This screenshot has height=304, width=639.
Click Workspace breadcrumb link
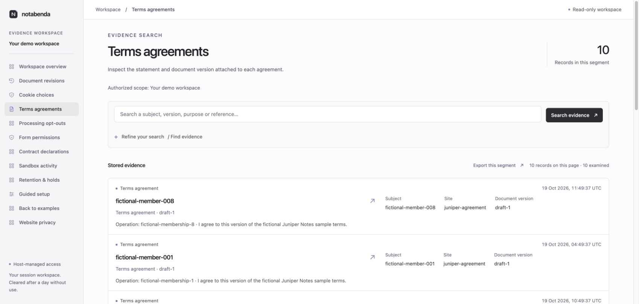[x=108, y=9]
